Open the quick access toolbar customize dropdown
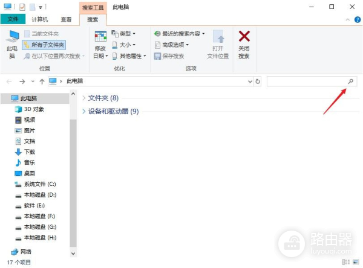This screenshot has width=363, height=268. click(x=41, y=7)
